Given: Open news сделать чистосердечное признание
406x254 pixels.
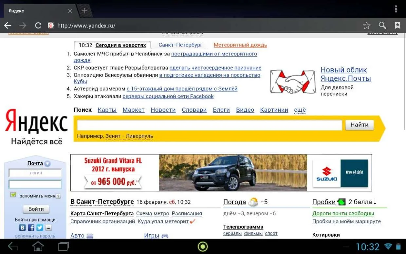Looking at the screenshot, I should (x=215, y=68).
